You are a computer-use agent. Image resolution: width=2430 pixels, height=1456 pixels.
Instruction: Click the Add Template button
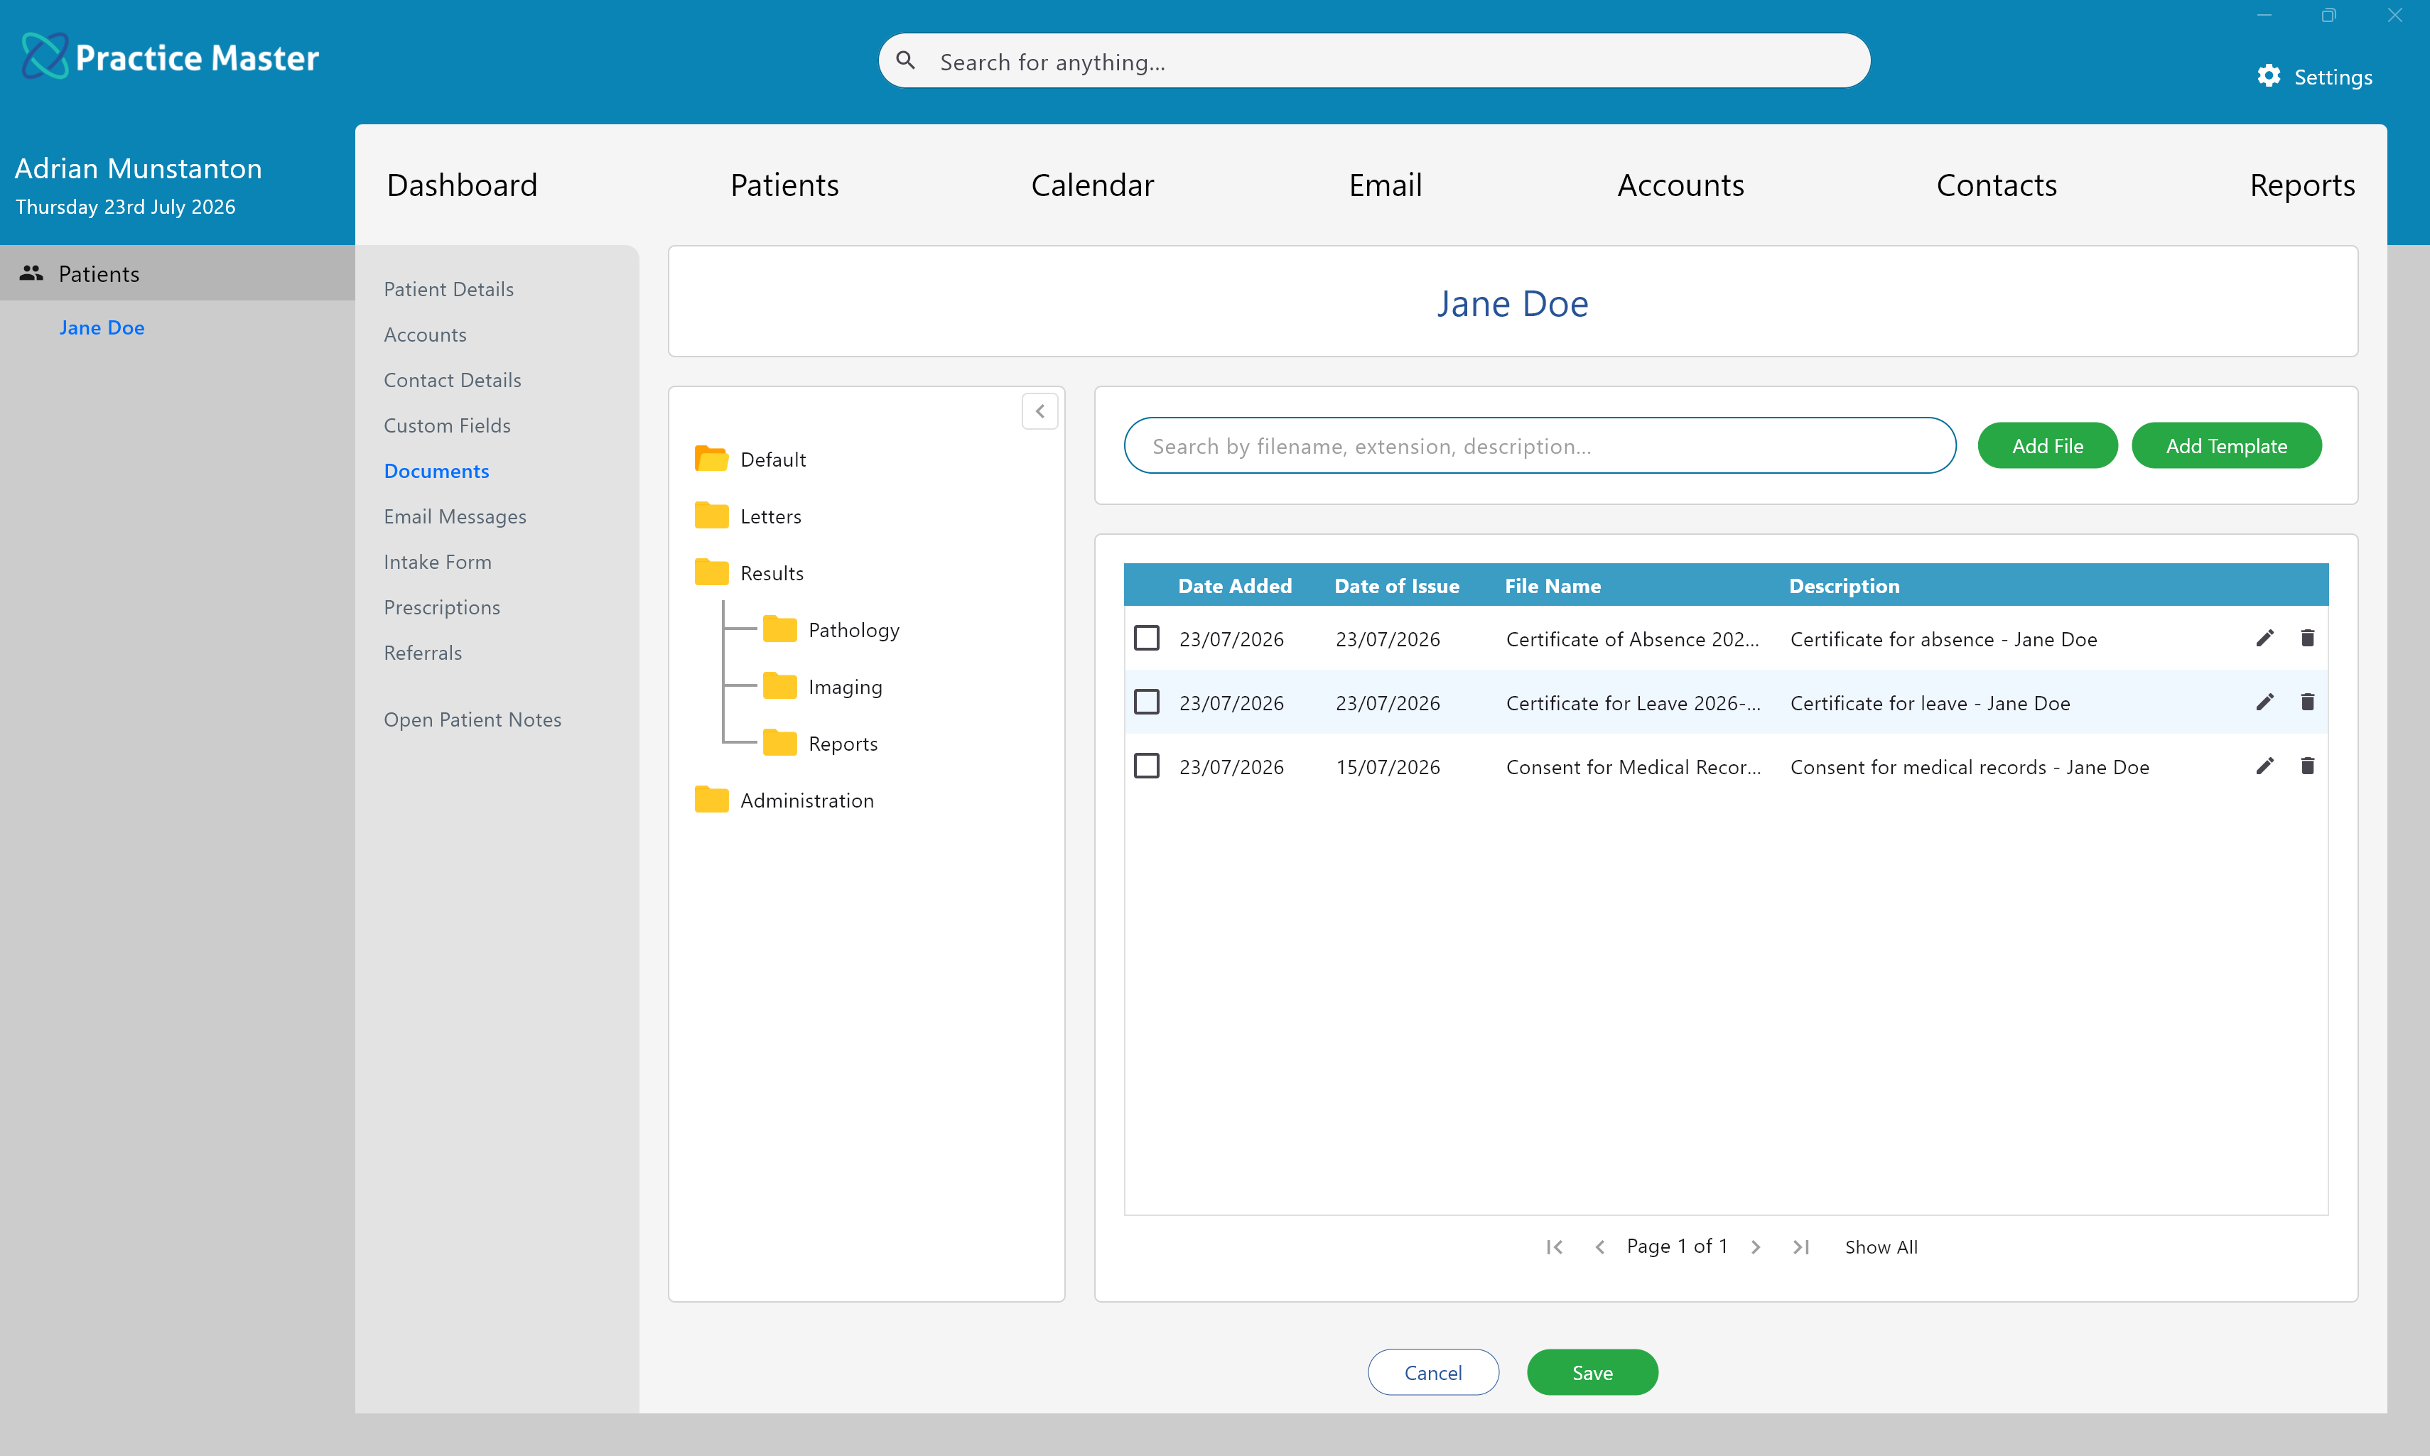[x=2226, y=445]
